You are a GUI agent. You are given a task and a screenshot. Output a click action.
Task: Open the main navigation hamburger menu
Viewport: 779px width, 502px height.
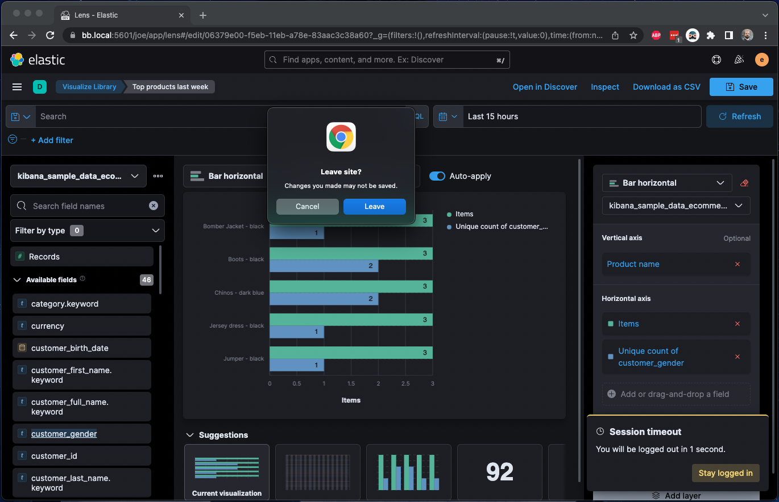17,87
